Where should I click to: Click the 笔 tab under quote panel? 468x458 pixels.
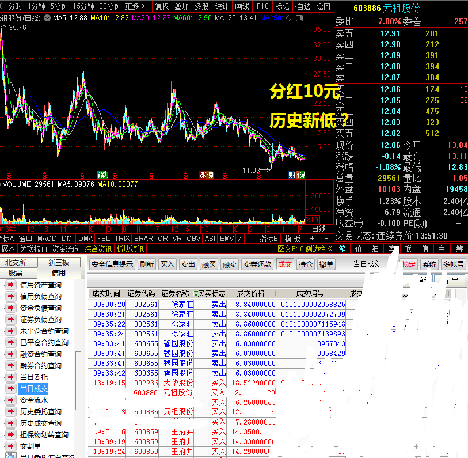pos(342,249)
